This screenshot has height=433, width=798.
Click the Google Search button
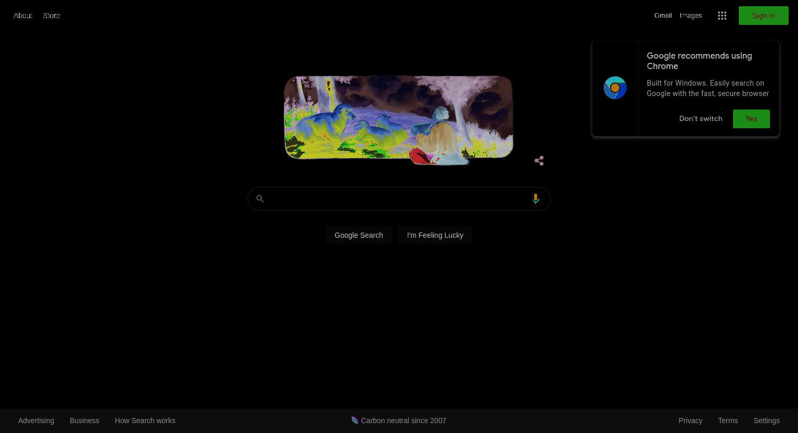click(x=358, y=235)
